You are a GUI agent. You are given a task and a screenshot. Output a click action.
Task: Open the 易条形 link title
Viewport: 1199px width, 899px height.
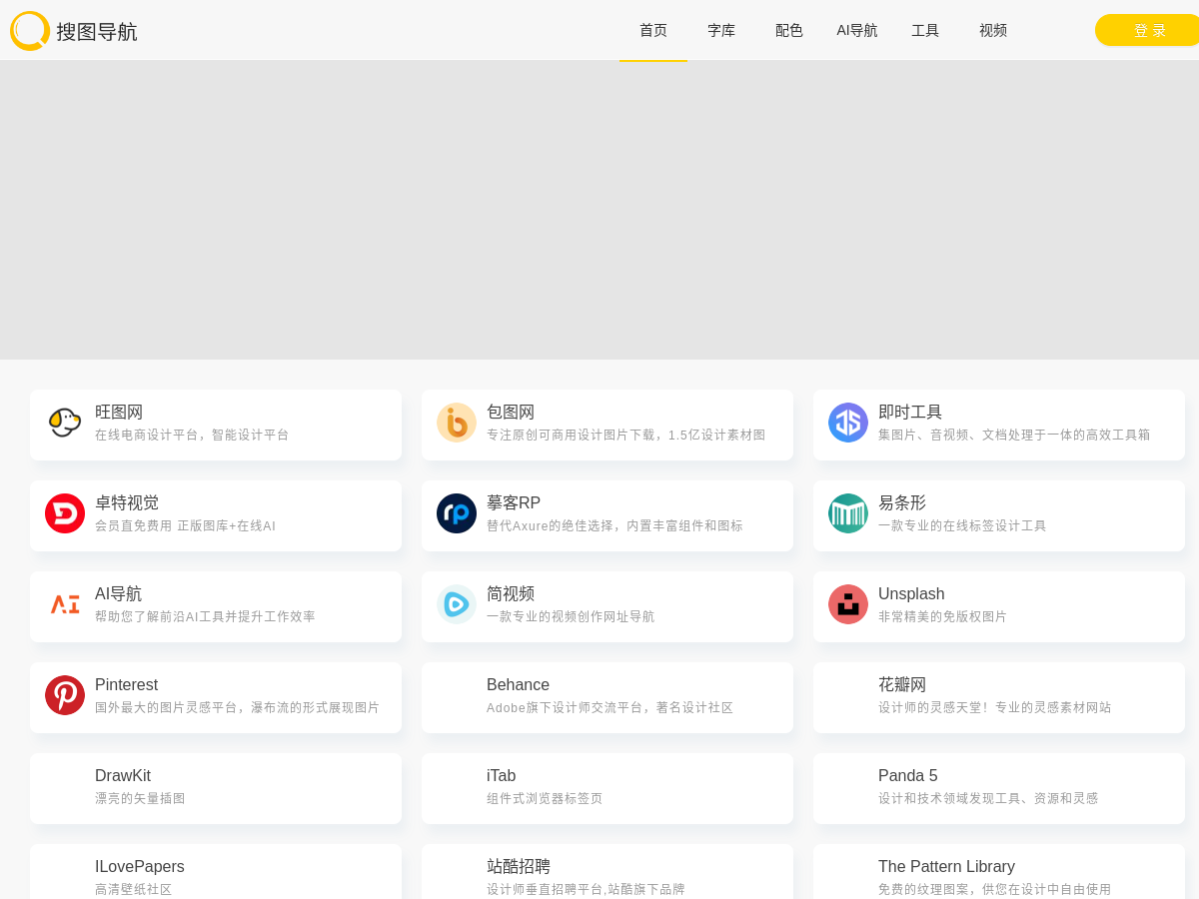tap(902, 503)
